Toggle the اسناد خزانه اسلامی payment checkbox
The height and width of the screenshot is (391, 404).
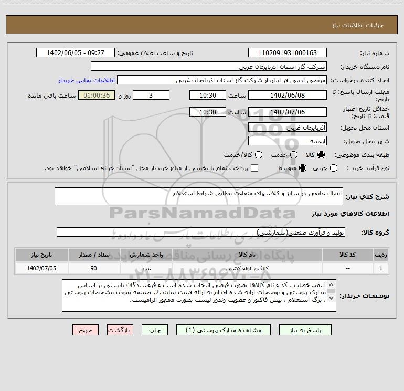254,168
